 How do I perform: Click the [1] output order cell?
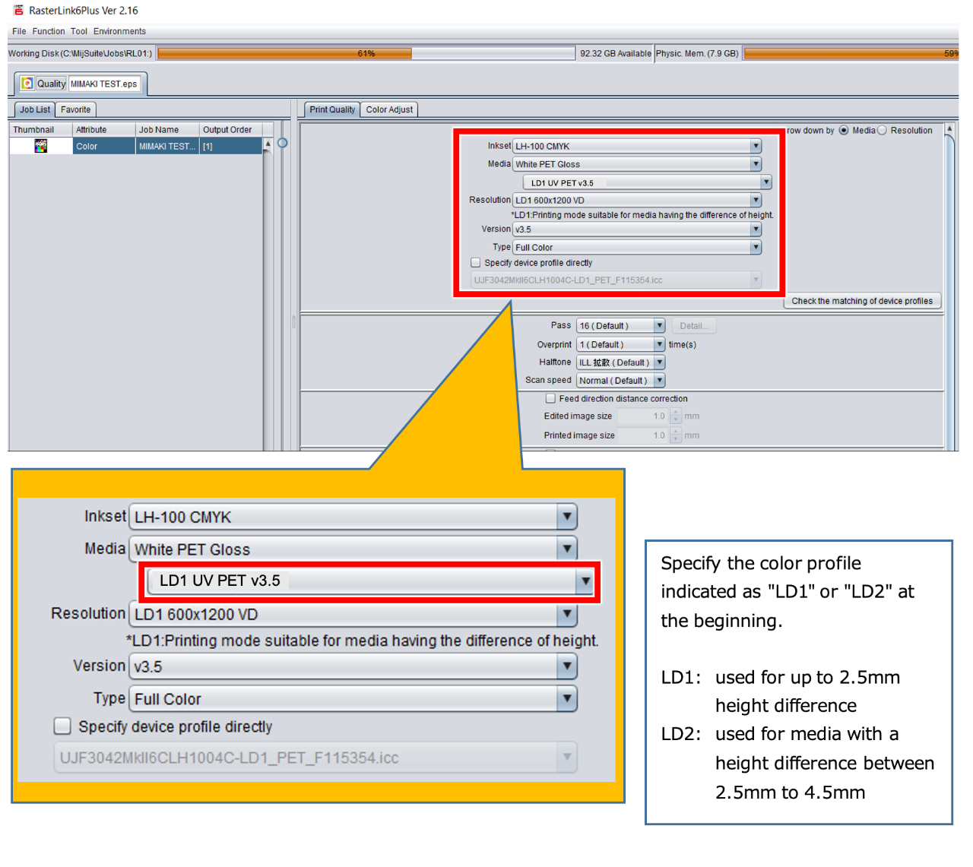pyautogui.click(x=231, y=146)
